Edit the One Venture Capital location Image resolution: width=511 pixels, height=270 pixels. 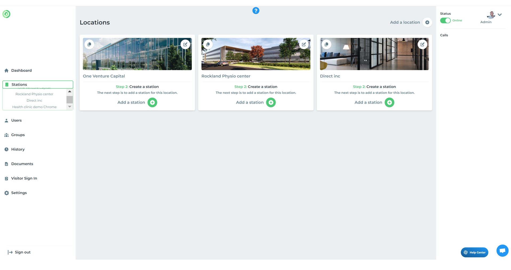coord(185,44)
